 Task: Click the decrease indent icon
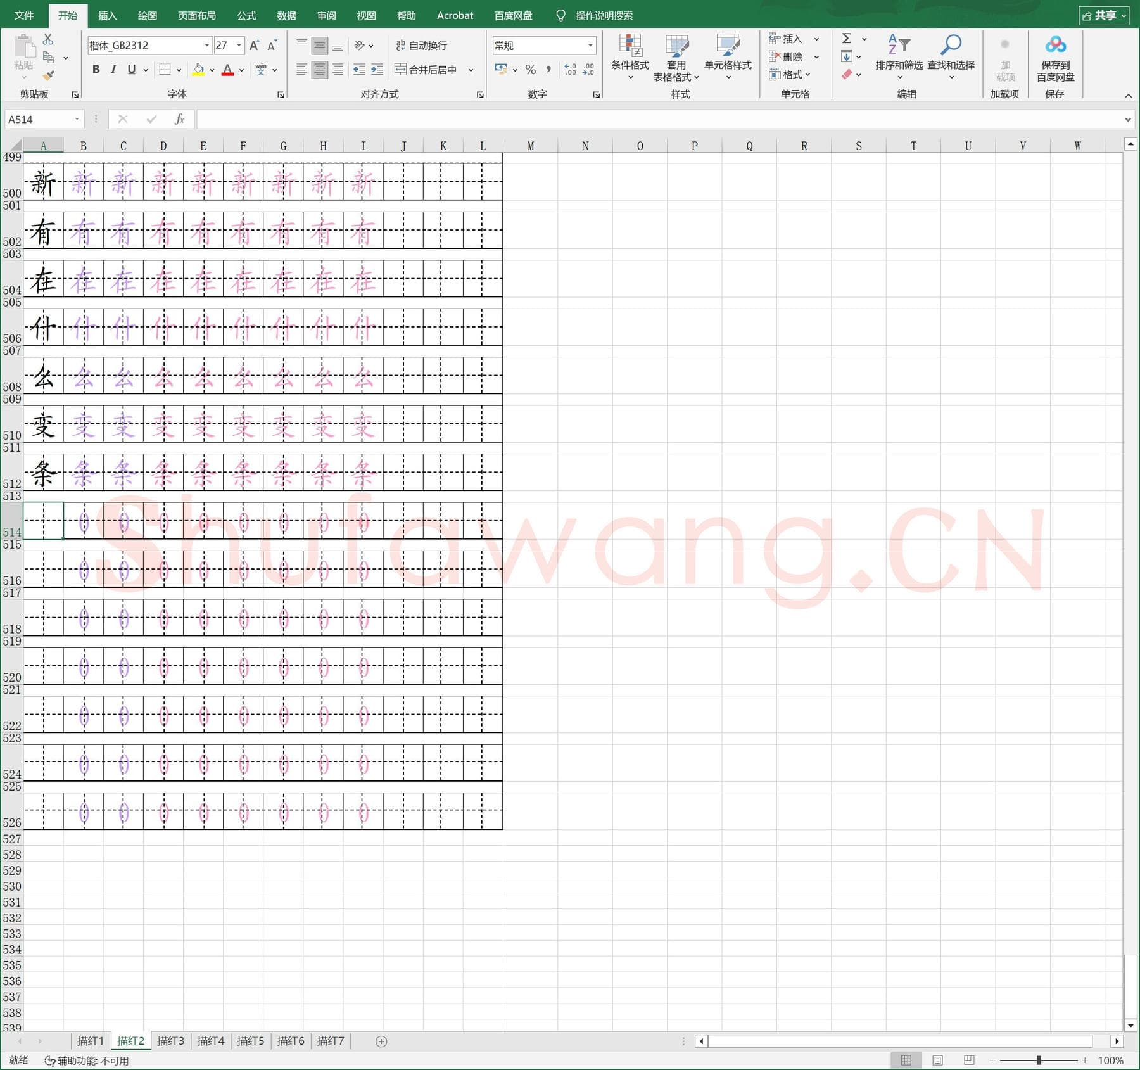[x=359, y=69]
